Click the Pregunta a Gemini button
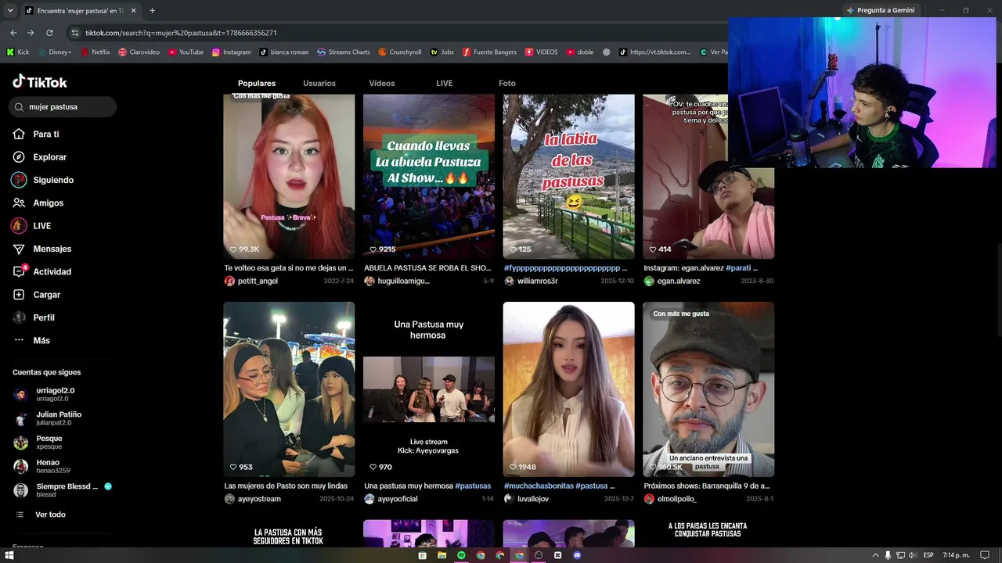This screenshot has height=563, width=1002. click(x=881, y=10)
